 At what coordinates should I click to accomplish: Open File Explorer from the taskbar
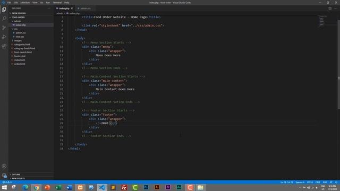pyautogui.click(x=201, y=187)
